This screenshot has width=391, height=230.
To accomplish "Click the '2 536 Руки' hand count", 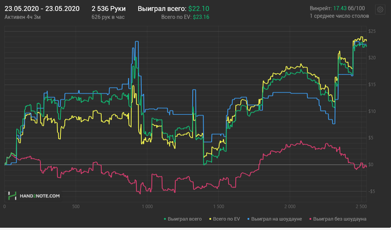I will [x=108, y=9].
